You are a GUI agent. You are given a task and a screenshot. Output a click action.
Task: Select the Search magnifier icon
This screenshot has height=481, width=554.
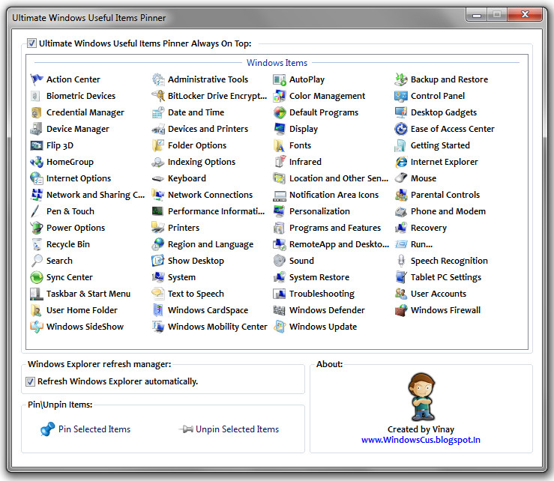(37, 261)
